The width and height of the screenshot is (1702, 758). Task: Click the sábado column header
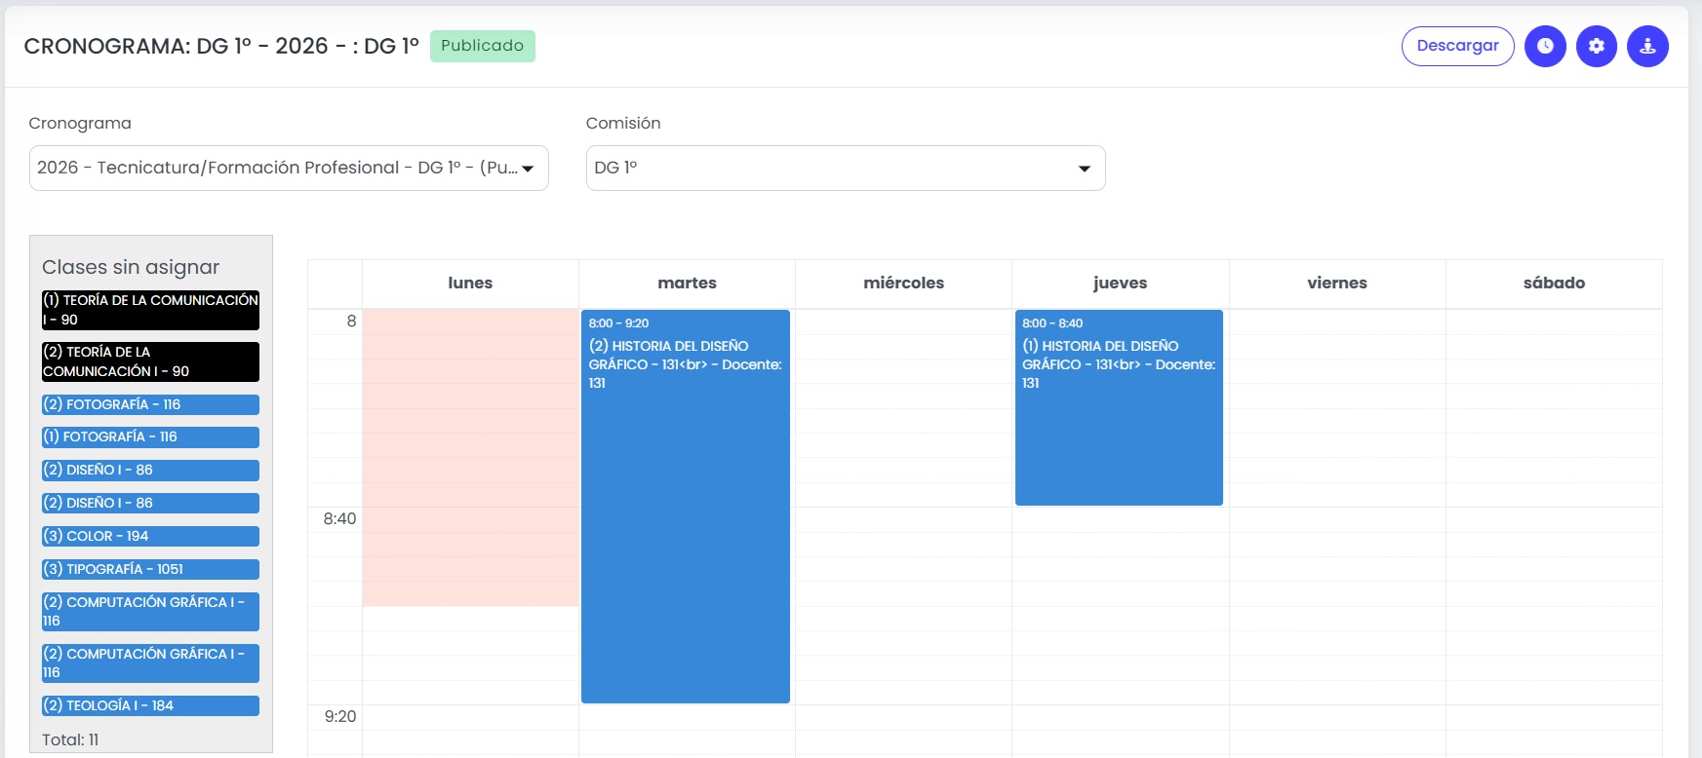point(1555,284)
